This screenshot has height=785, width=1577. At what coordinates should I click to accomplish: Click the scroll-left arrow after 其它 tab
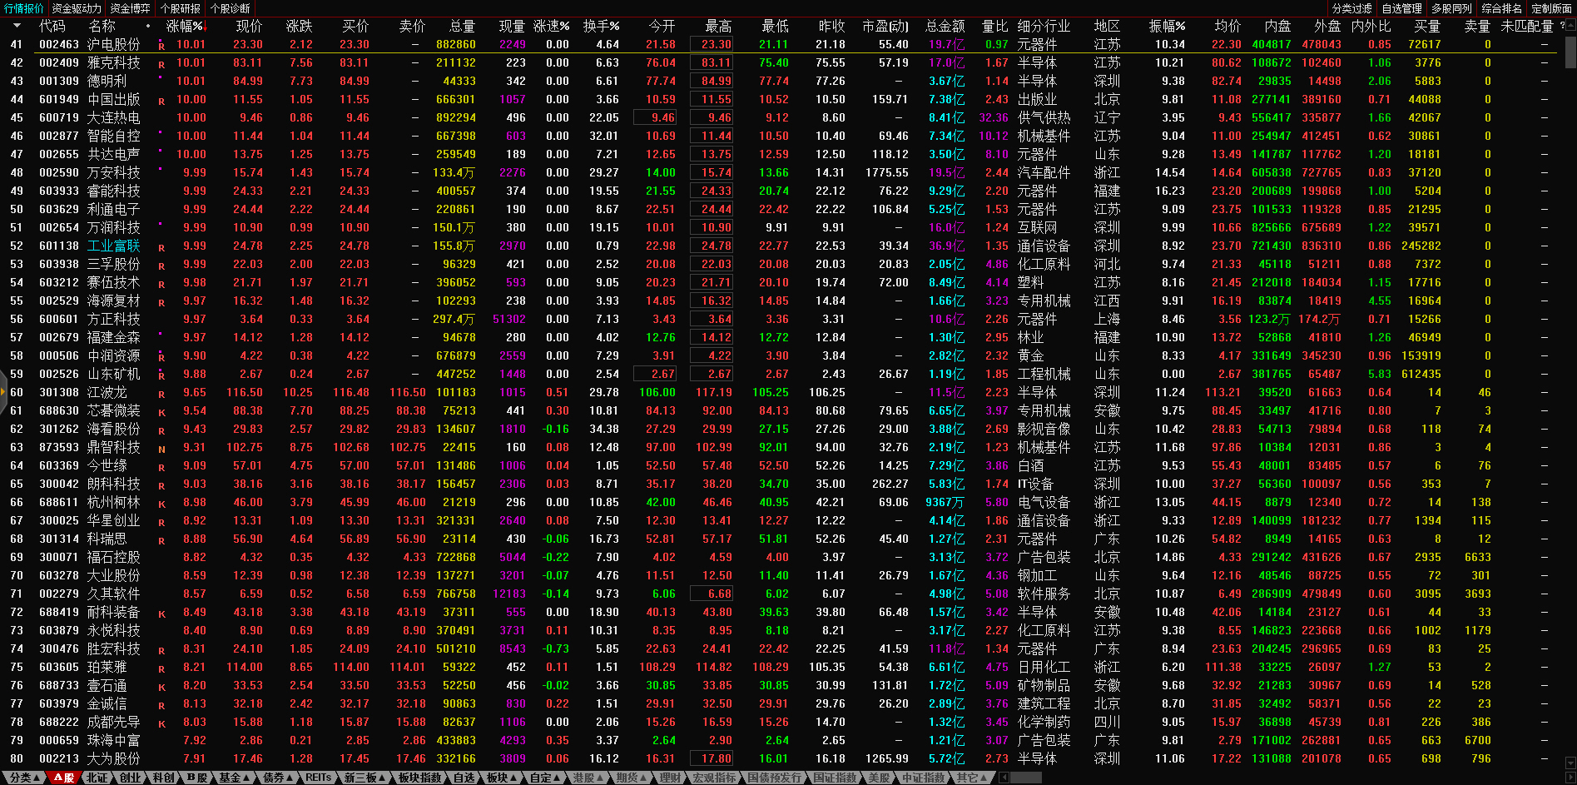coord(1004,778)
